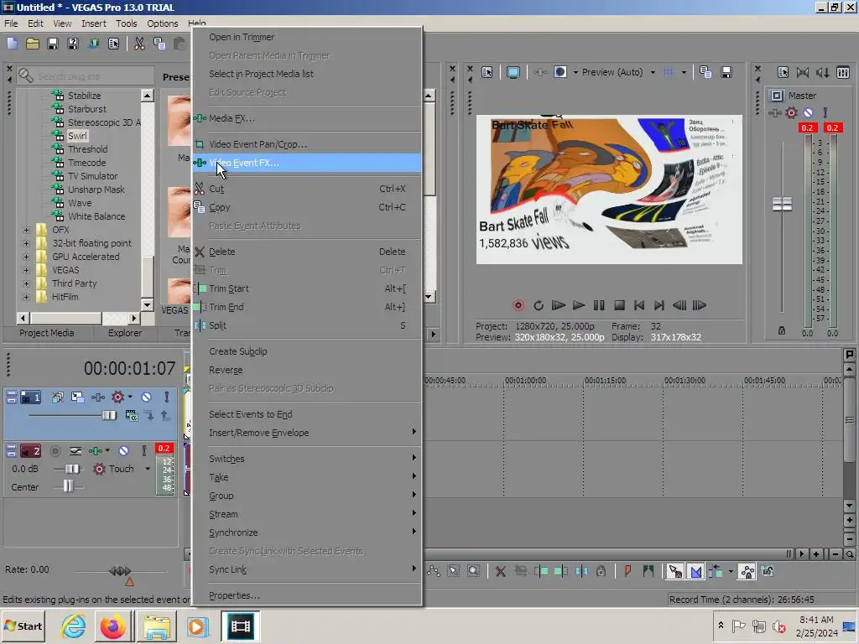Expand the GPU Accelerated folder
Image resolution: width=859 pixels, height=644 pixels.
click(26, 257)
